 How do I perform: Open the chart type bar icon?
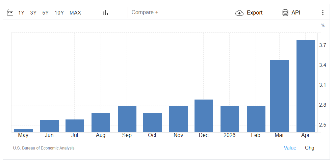[x=106, y=12]
